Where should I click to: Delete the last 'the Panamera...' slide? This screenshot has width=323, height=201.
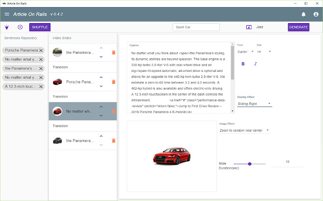click(x=114, y=141)
